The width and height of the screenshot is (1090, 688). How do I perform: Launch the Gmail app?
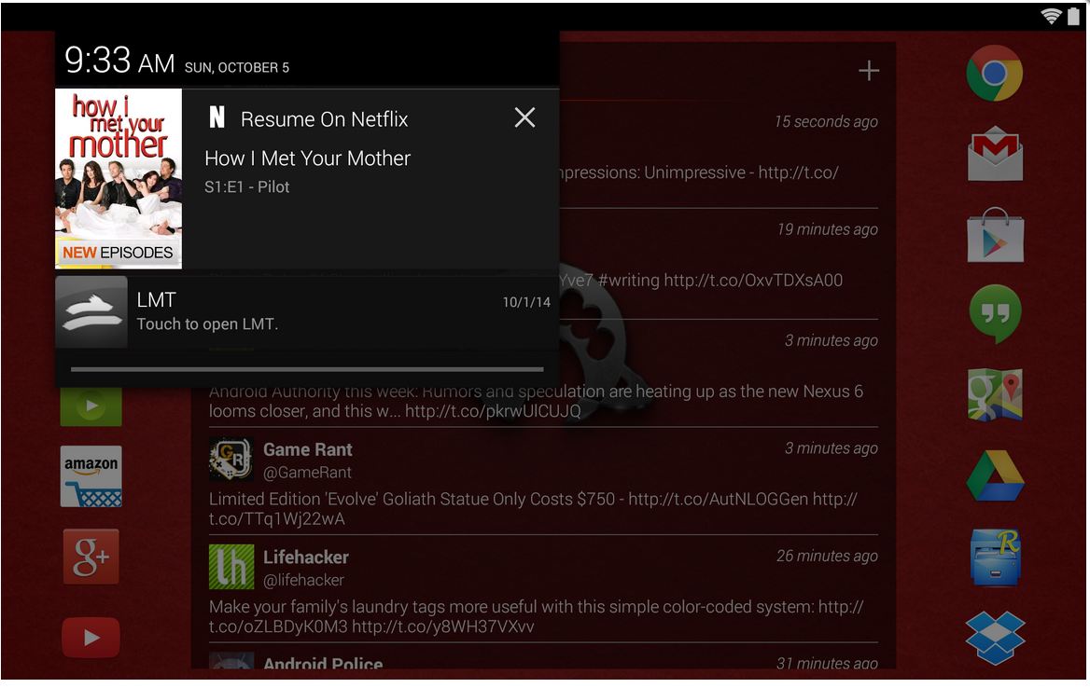(x=995, y=153)
